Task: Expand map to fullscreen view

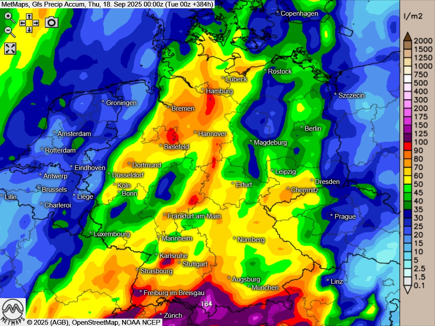Action: tap(10, 48)
